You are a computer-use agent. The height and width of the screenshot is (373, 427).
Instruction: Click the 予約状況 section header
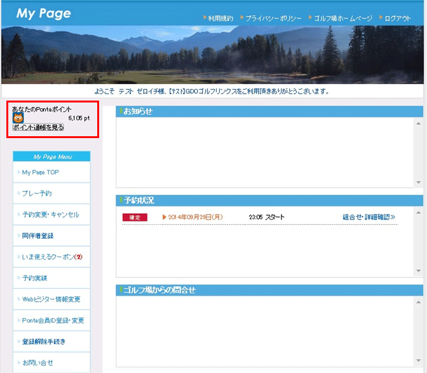269,201
